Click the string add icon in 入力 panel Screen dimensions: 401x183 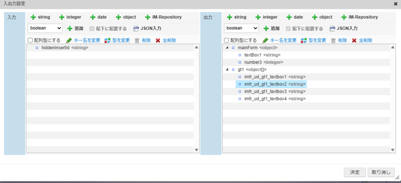click(x=33, y=17)
